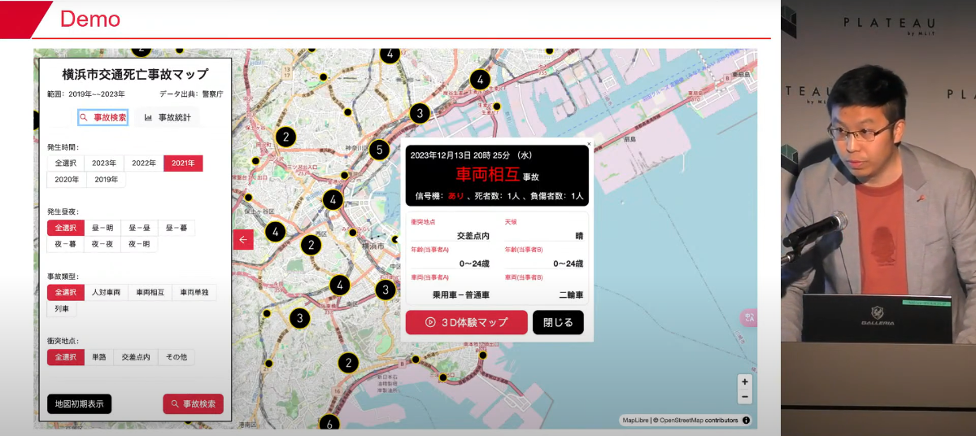Filter collision location by その他
This screenshot has width=976, height=436.
176,357
